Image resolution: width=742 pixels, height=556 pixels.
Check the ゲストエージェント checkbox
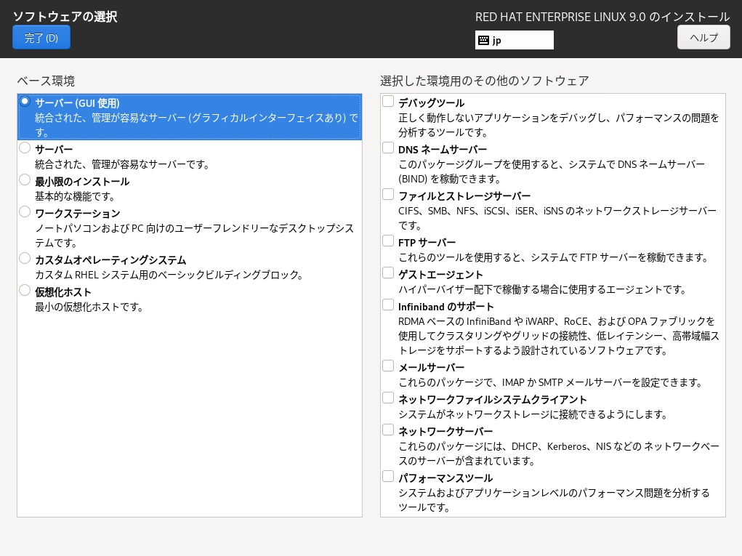pyautogui.click(x=388, y=273)
